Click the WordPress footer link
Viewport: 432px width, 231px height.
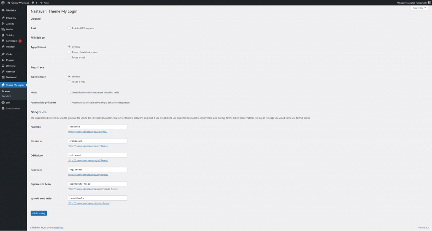click(58, 228)
